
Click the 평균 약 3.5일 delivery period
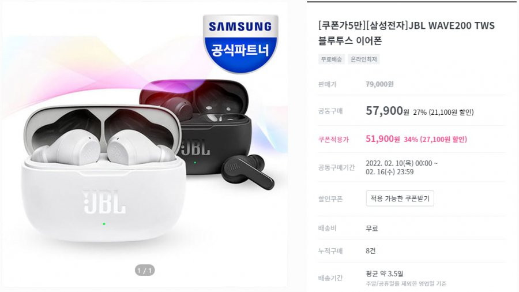(x=385, y=274)
